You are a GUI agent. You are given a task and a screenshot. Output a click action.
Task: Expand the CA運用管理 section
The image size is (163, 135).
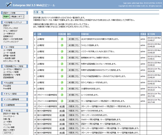(x=14, y=105)
